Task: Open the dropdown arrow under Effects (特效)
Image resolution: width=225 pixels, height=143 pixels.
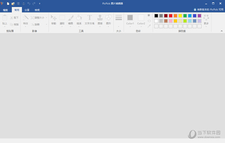Action: pos(25,27)
